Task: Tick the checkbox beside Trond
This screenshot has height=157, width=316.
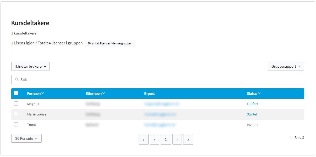Action: 16,124
